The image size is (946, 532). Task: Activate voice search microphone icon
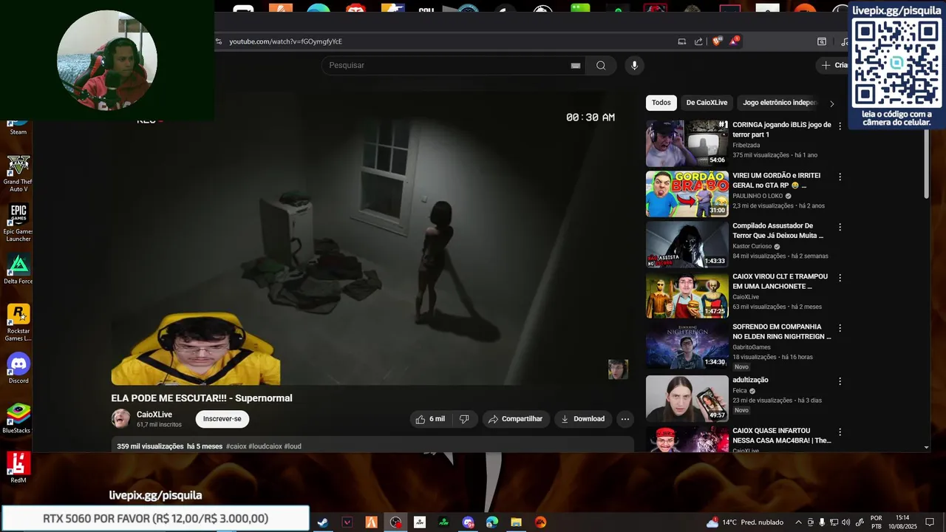[x=634, y=65]
